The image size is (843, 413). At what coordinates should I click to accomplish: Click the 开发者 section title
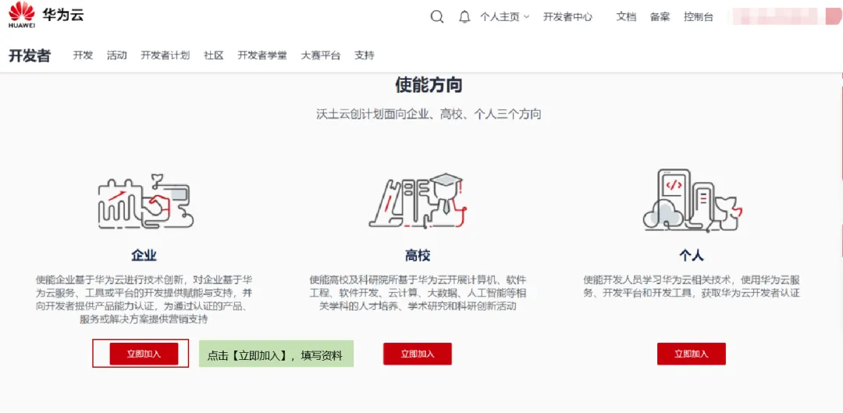[x=30, y=55]
